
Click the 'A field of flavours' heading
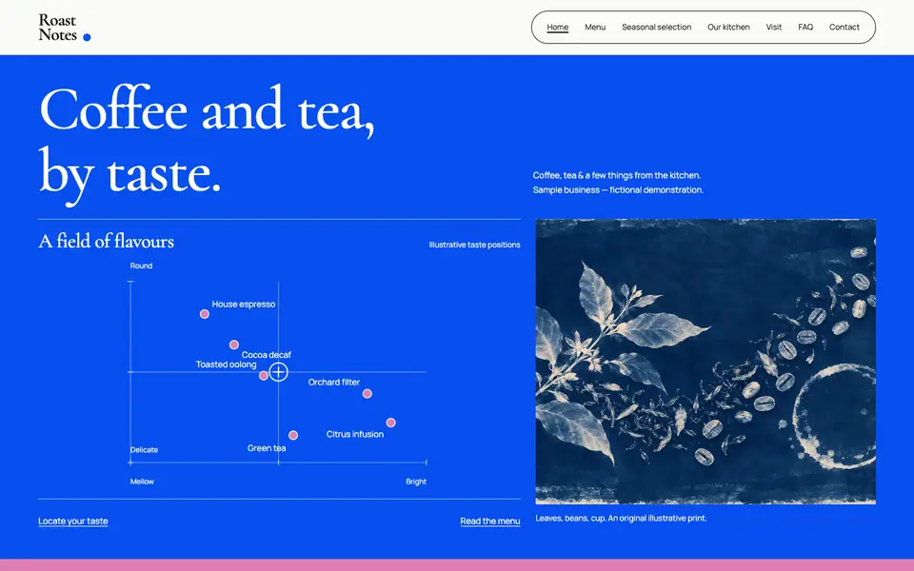tap(106, 241)
